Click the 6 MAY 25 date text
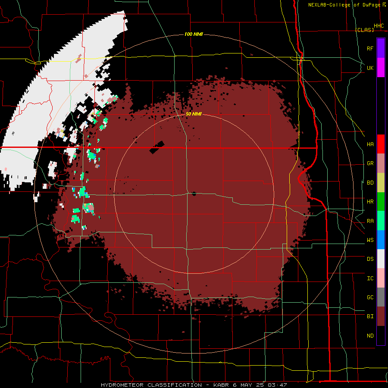 pos(248,385)
